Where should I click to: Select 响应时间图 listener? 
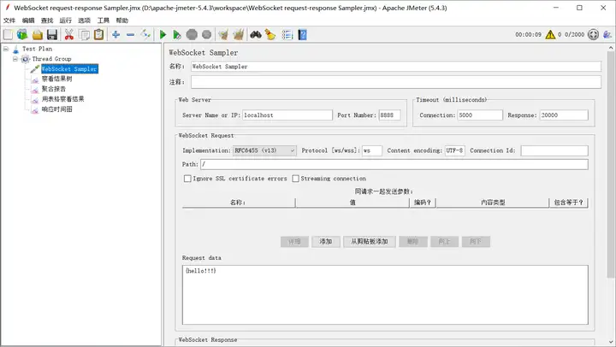pos(57,109)
